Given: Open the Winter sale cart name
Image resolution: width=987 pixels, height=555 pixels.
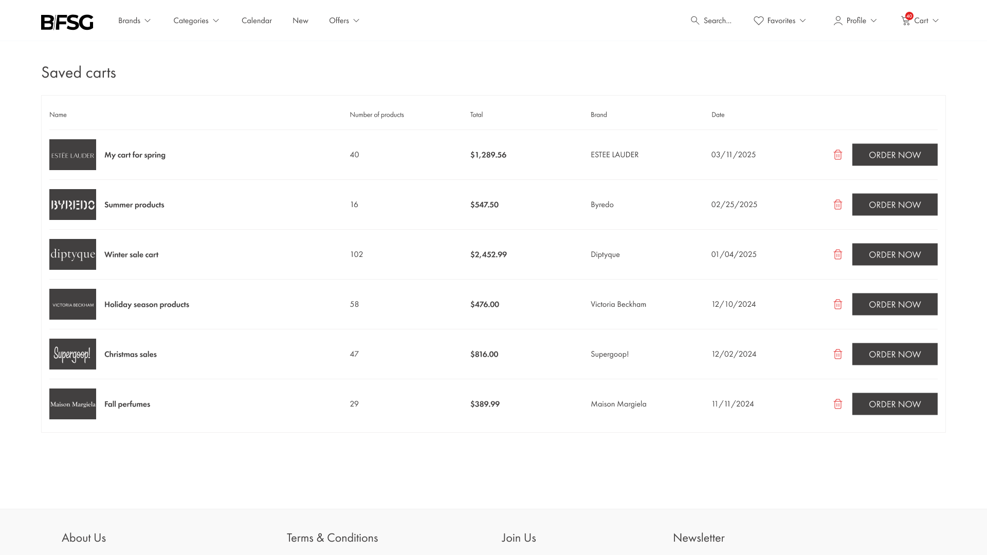Looking at the screenshot, I should (131, 254).
